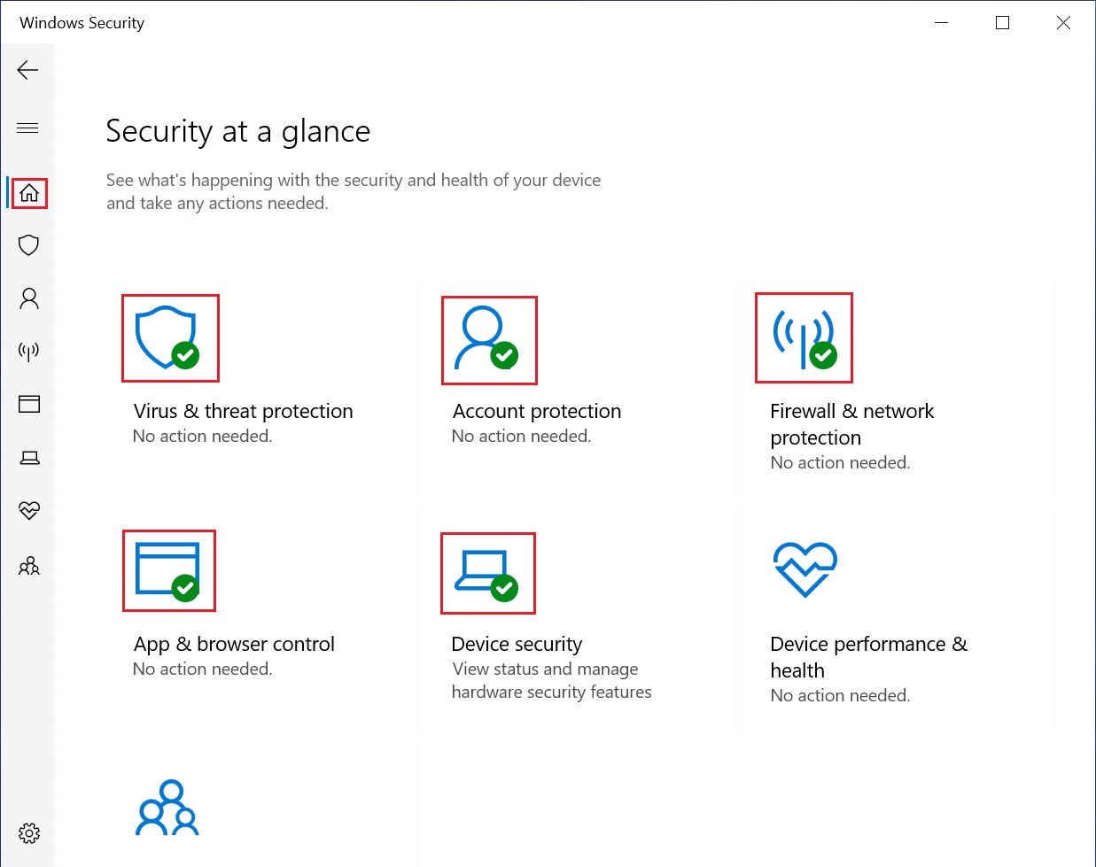Click the 'Security at a glance' heading
The image size is (1096, 867).
pos(237,131)
